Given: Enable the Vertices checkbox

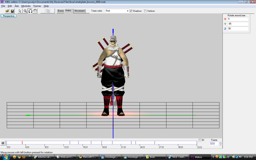Looking at the screenshot, I should click(x=145, y=11).
